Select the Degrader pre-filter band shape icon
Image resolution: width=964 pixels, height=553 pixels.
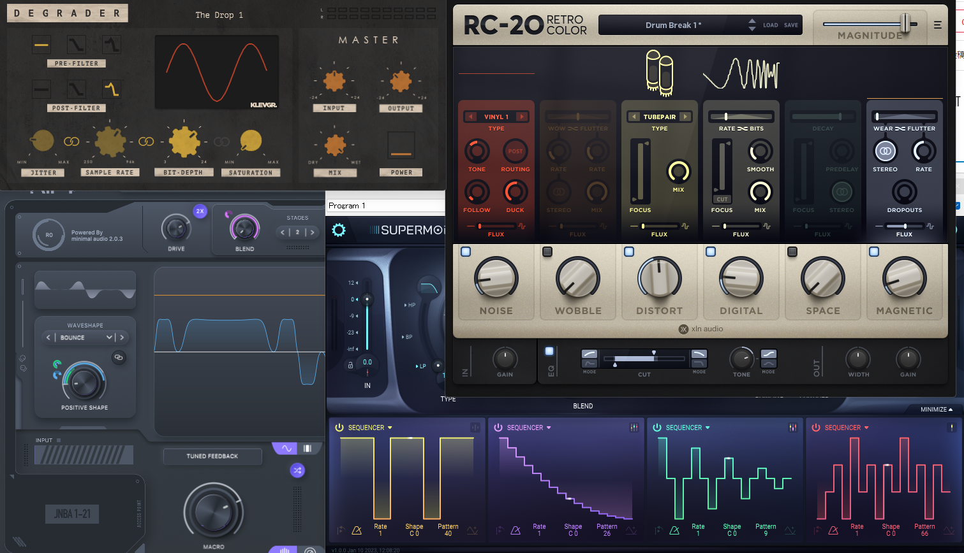pos(112,45)
